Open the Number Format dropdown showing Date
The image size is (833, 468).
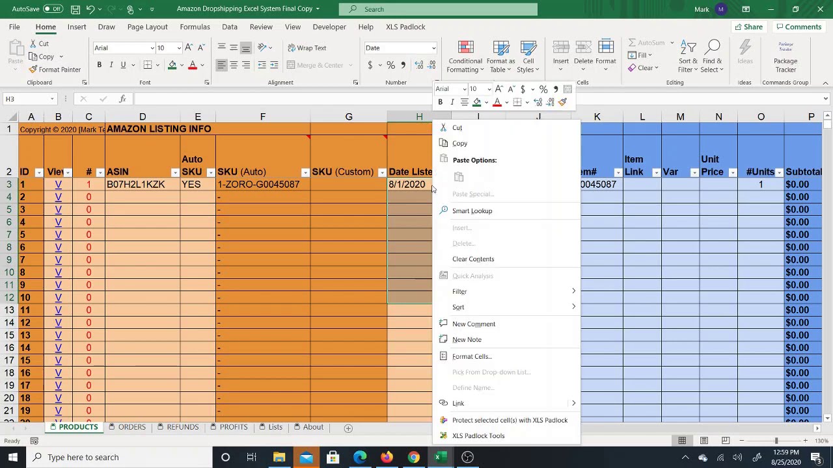[433, 48]
